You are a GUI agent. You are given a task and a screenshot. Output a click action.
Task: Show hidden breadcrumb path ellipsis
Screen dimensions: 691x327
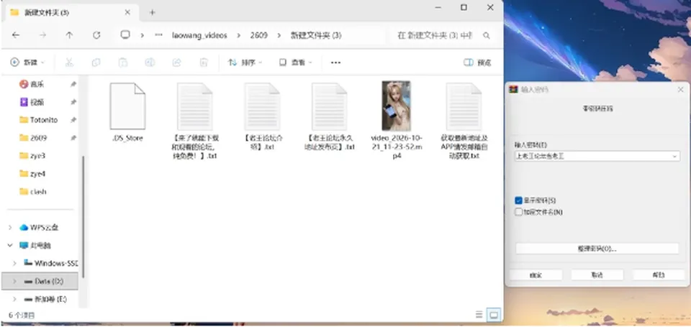tap(158, 35)
